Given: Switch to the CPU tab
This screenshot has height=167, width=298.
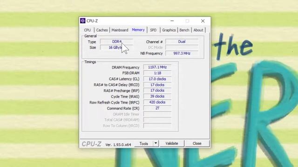Looking at the screenshot, I should [88, 30].
